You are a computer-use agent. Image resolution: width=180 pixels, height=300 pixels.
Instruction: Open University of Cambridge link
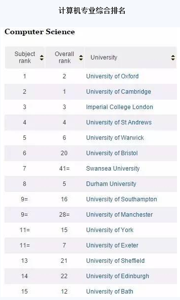point(118,92)
